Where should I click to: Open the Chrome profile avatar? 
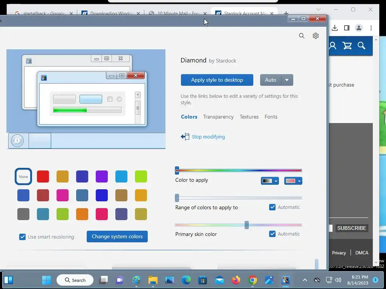pos(359,28)
